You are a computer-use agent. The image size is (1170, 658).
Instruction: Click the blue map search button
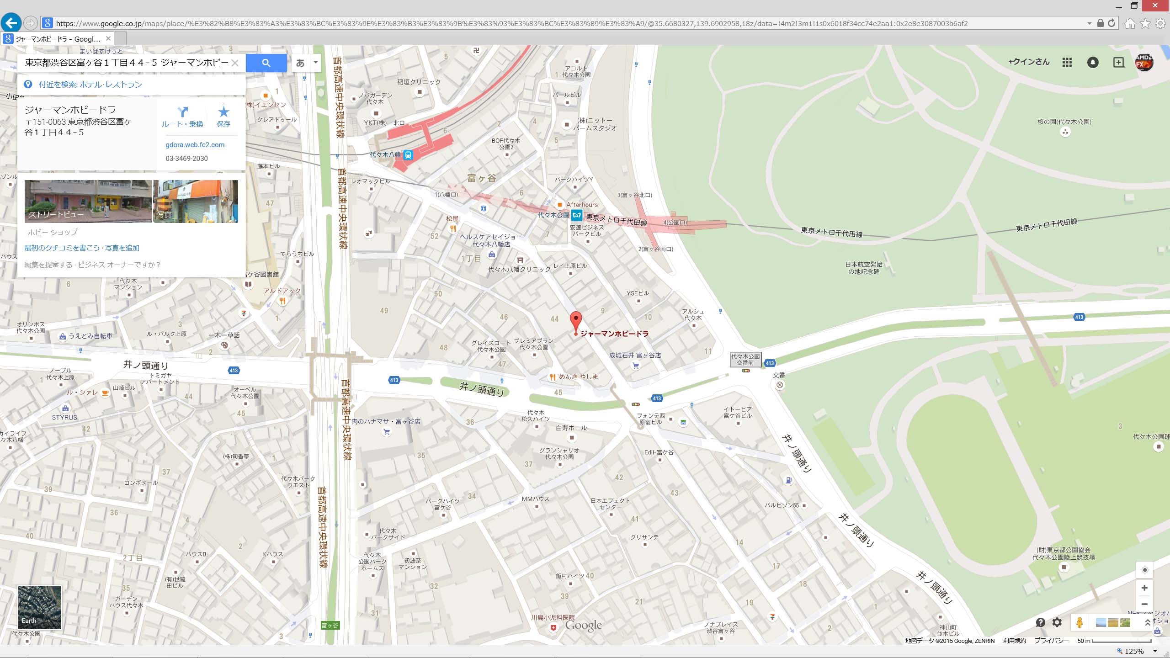[x=266, y=63]
